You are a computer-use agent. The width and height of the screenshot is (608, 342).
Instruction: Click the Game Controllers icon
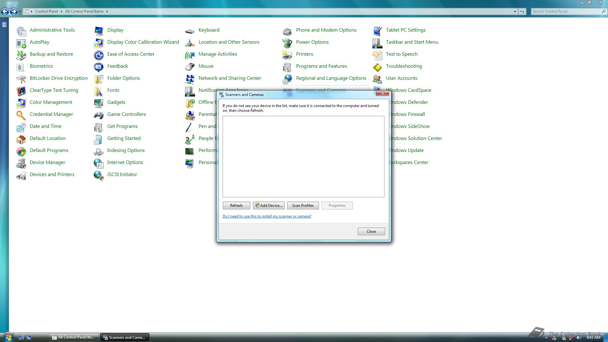click(x=99, y=115)
